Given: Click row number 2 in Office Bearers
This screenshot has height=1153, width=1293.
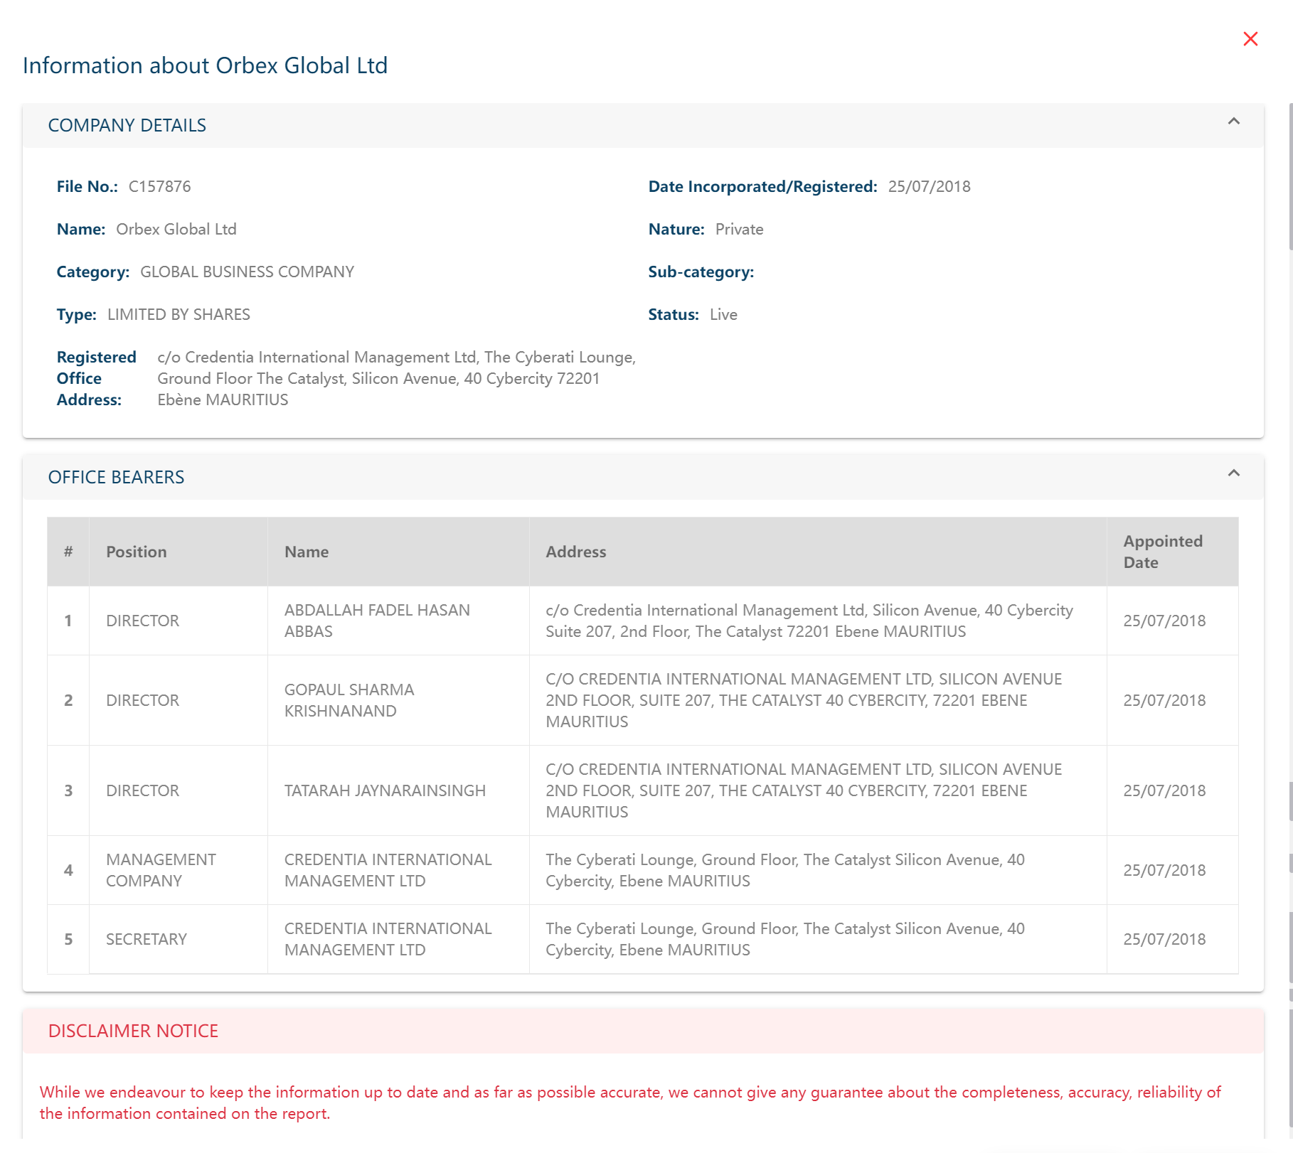Looking at the screenshot, I should [68, 701].
